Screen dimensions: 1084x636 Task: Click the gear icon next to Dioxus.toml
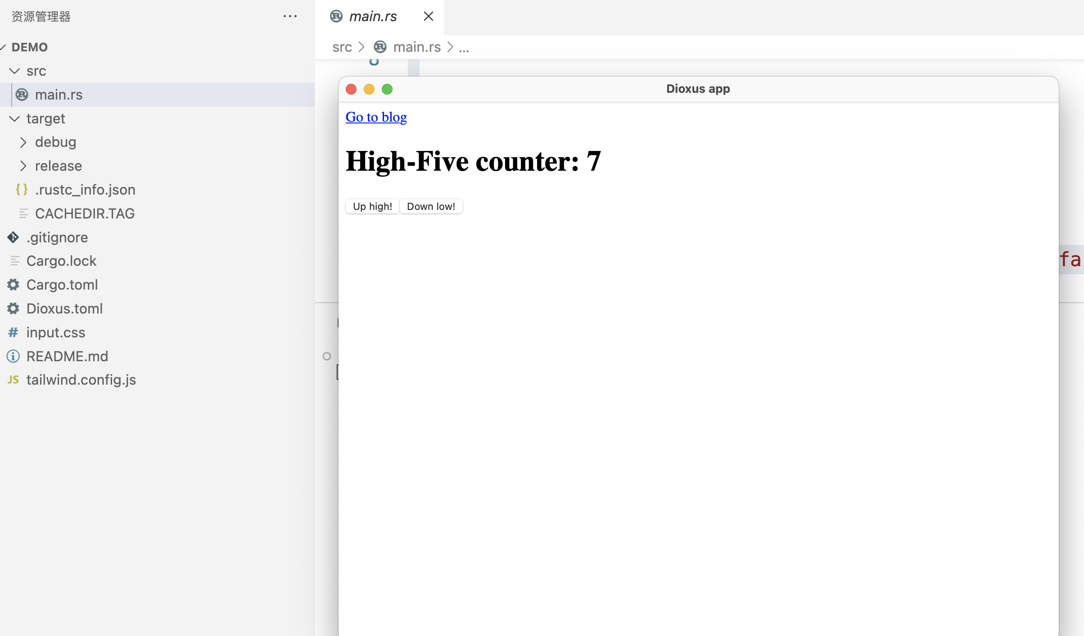pos(13,309)
